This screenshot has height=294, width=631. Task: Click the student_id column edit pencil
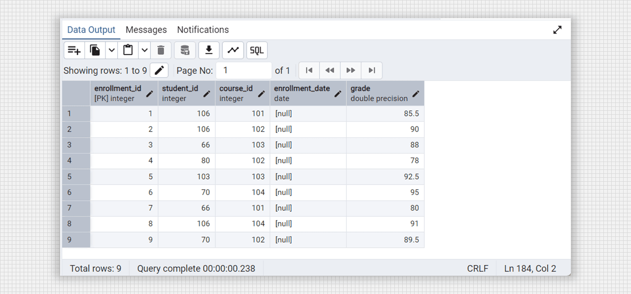(x=207, y=94)
